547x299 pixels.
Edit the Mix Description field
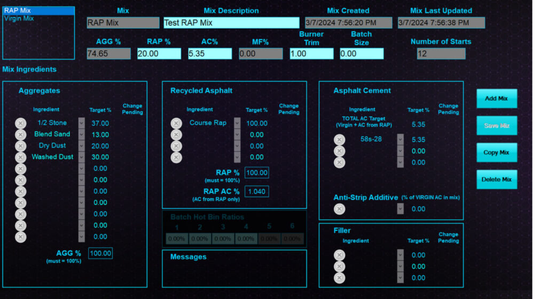coord(231,22)
